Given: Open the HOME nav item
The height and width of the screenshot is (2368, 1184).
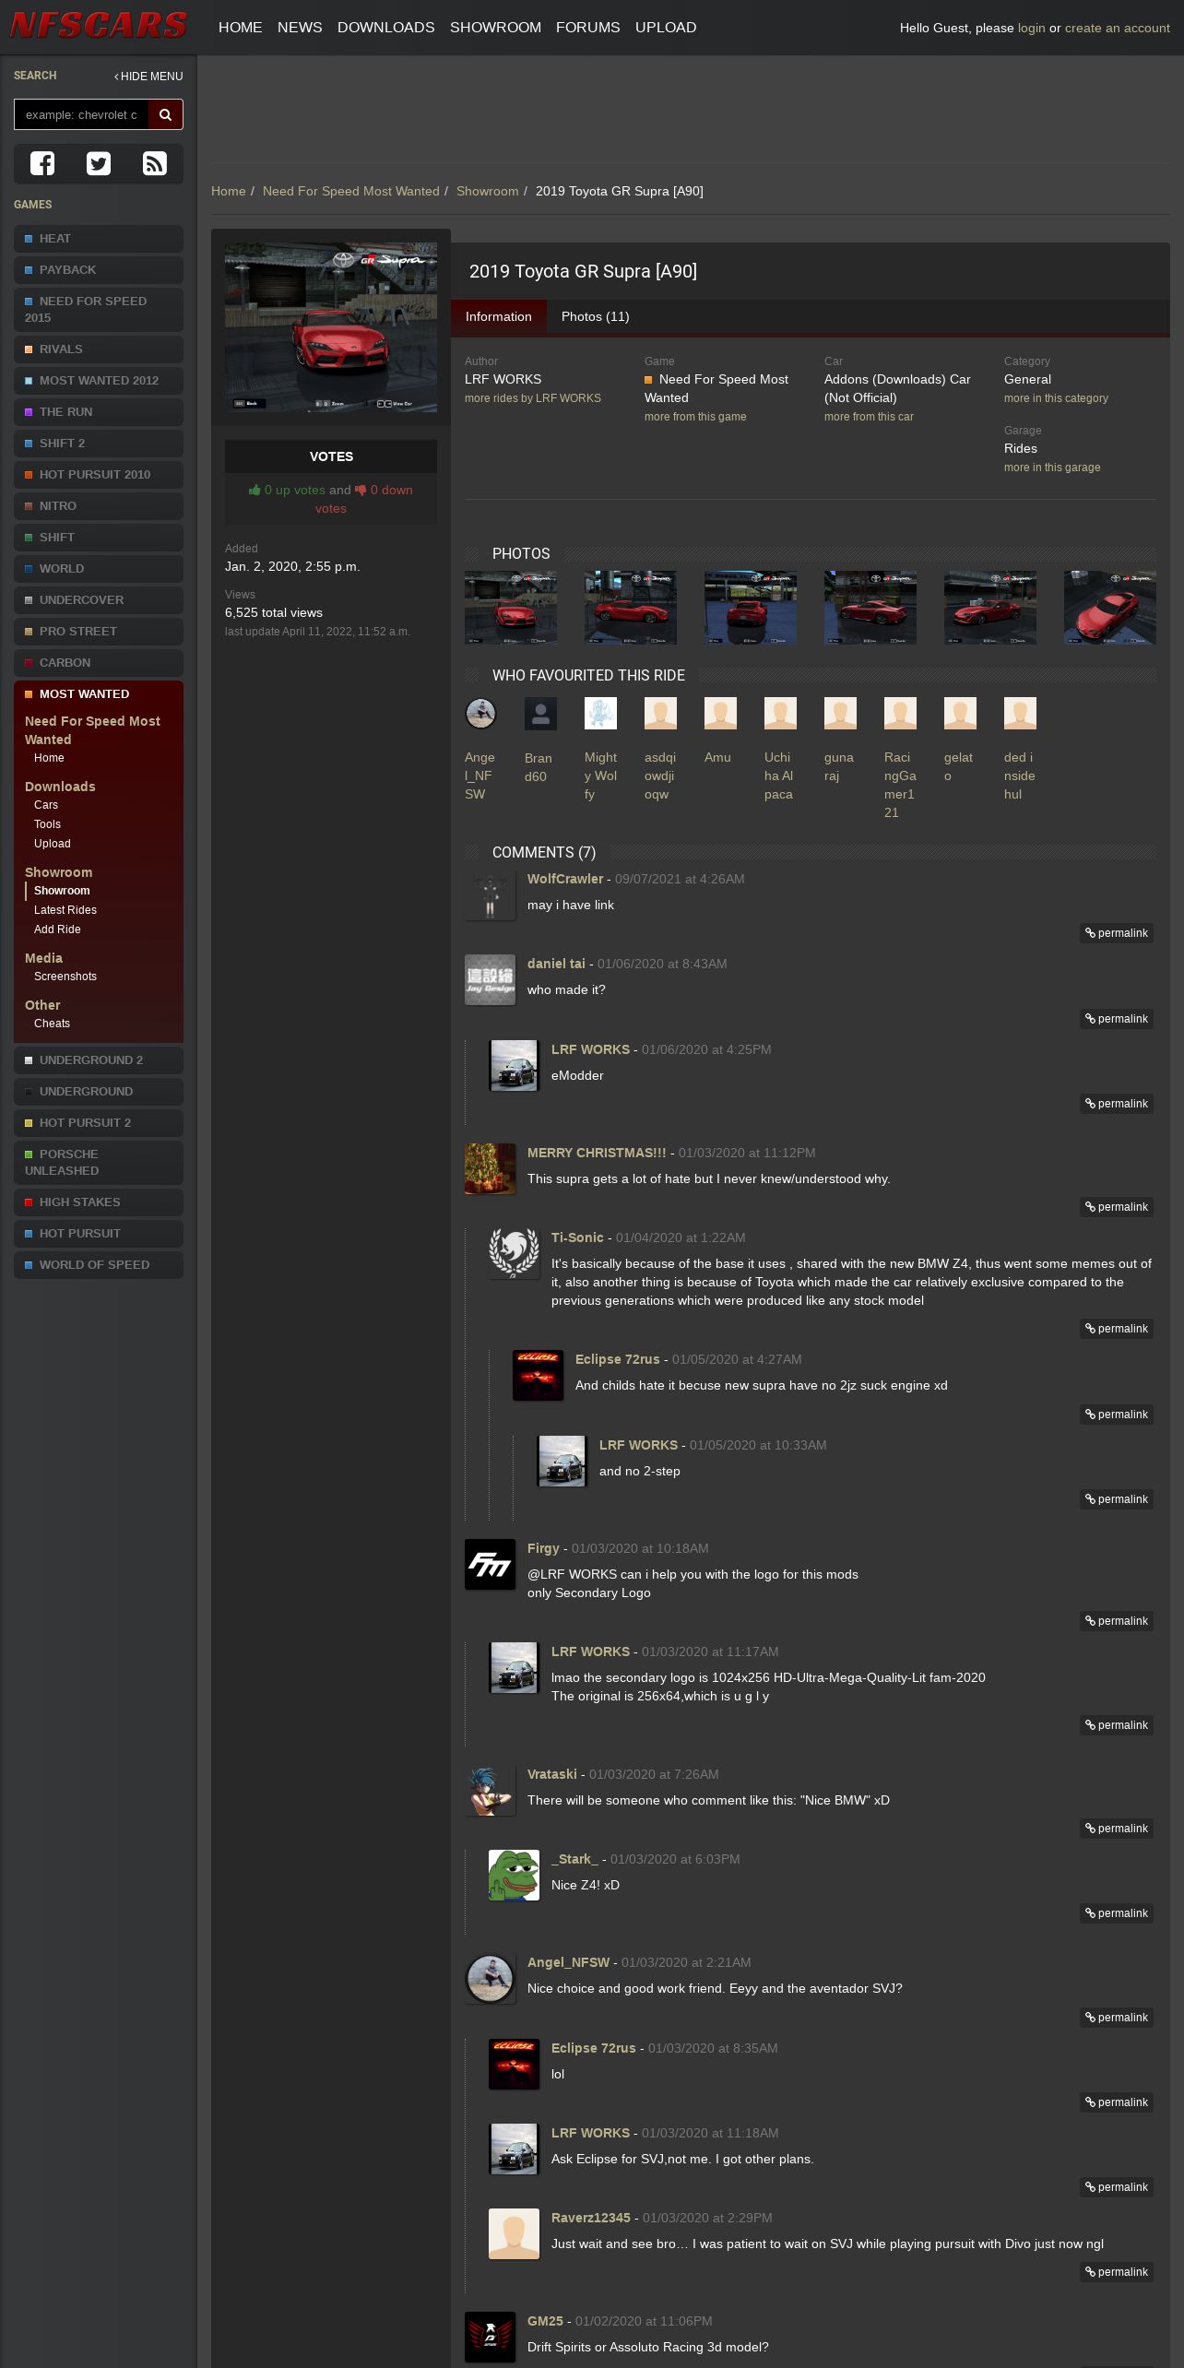Looking at the screenshot, I should [x=241, y=28].
